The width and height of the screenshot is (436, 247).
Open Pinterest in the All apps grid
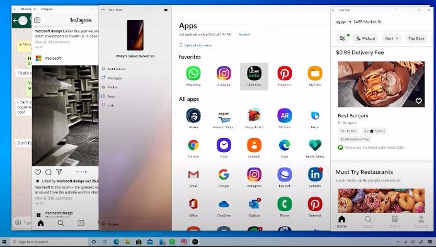[x=315, y=204]
